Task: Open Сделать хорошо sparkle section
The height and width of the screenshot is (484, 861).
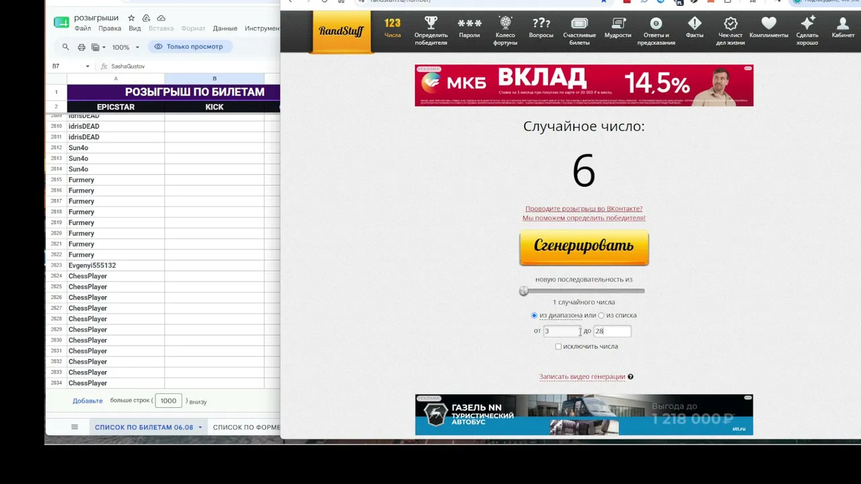Action: coord(807,31)
